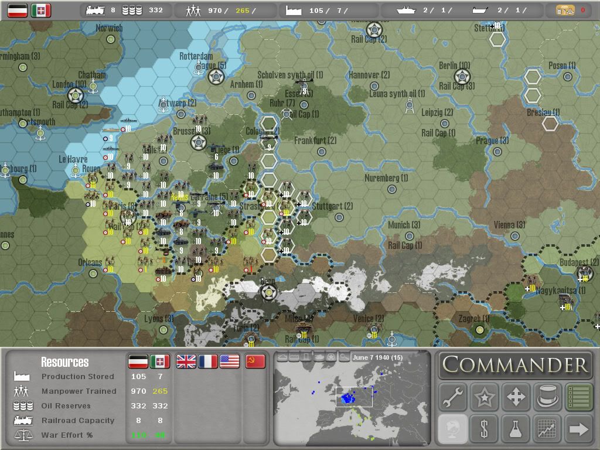Click the dollar sign purchase button

point(485,429)
